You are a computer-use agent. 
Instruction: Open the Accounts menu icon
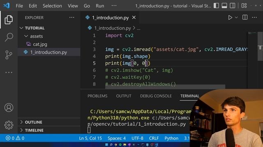click(x=9, y=107)
